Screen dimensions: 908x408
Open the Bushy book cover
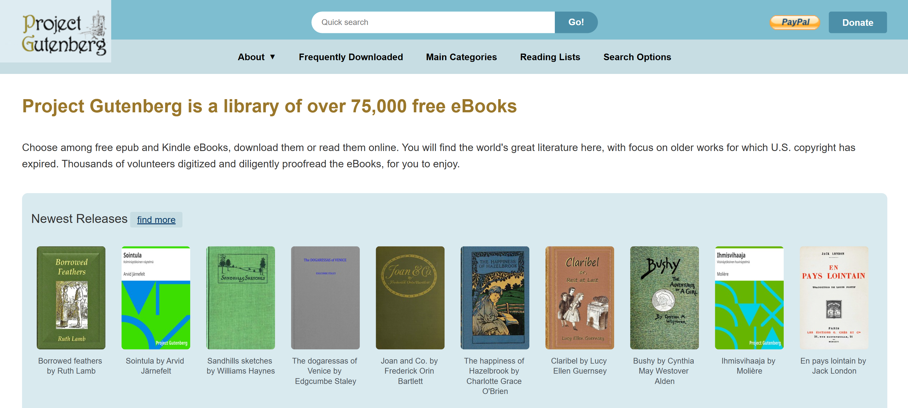[x=664, y=297]
